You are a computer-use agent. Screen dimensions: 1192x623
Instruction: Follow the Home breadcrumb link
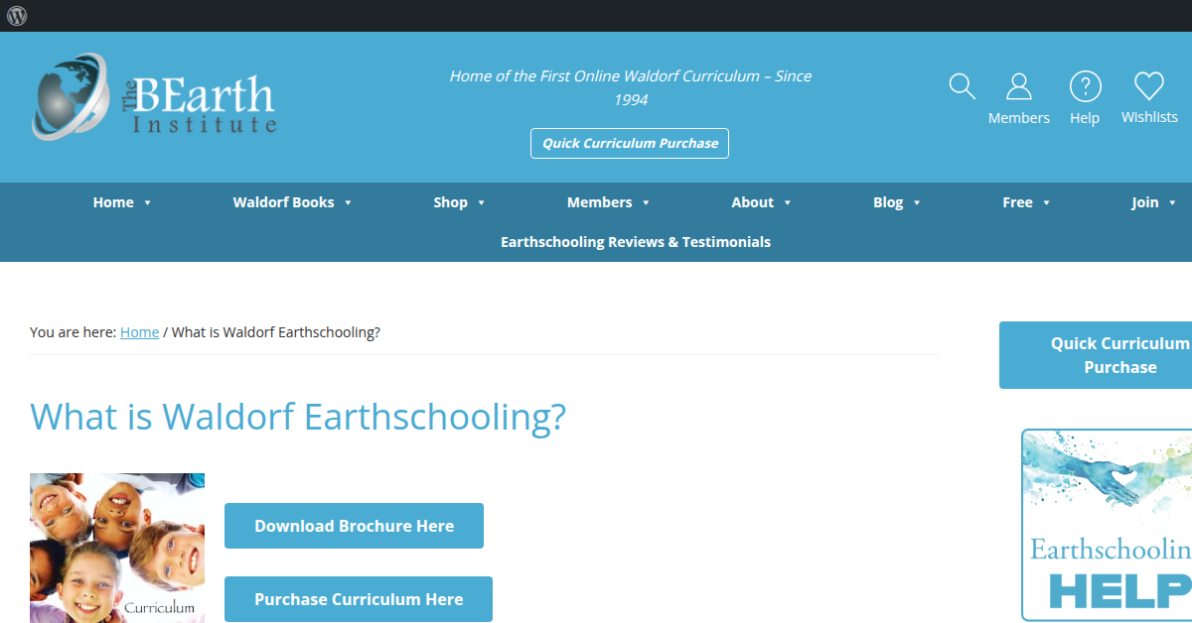tap(139, 332)
